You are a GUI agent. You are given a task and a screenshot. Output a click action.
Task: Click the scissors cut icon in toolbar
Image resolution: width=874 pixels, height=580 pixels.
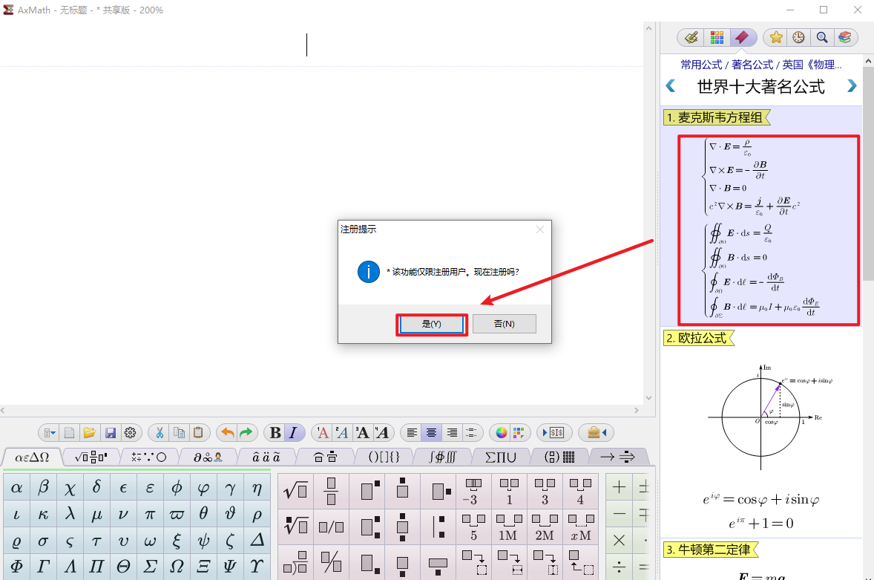tap(159, 432)
